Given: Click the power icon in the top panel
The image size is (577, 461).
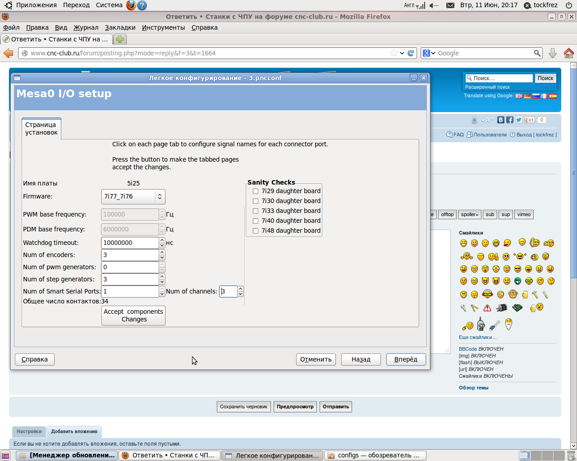Looking at the screenshot, I should (569, 5).
